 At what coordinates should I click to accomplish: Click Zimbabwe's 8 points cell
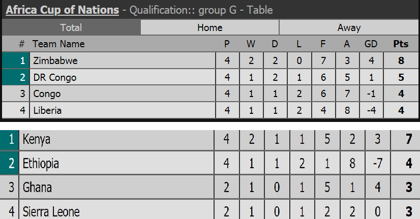tap(401, 60)
